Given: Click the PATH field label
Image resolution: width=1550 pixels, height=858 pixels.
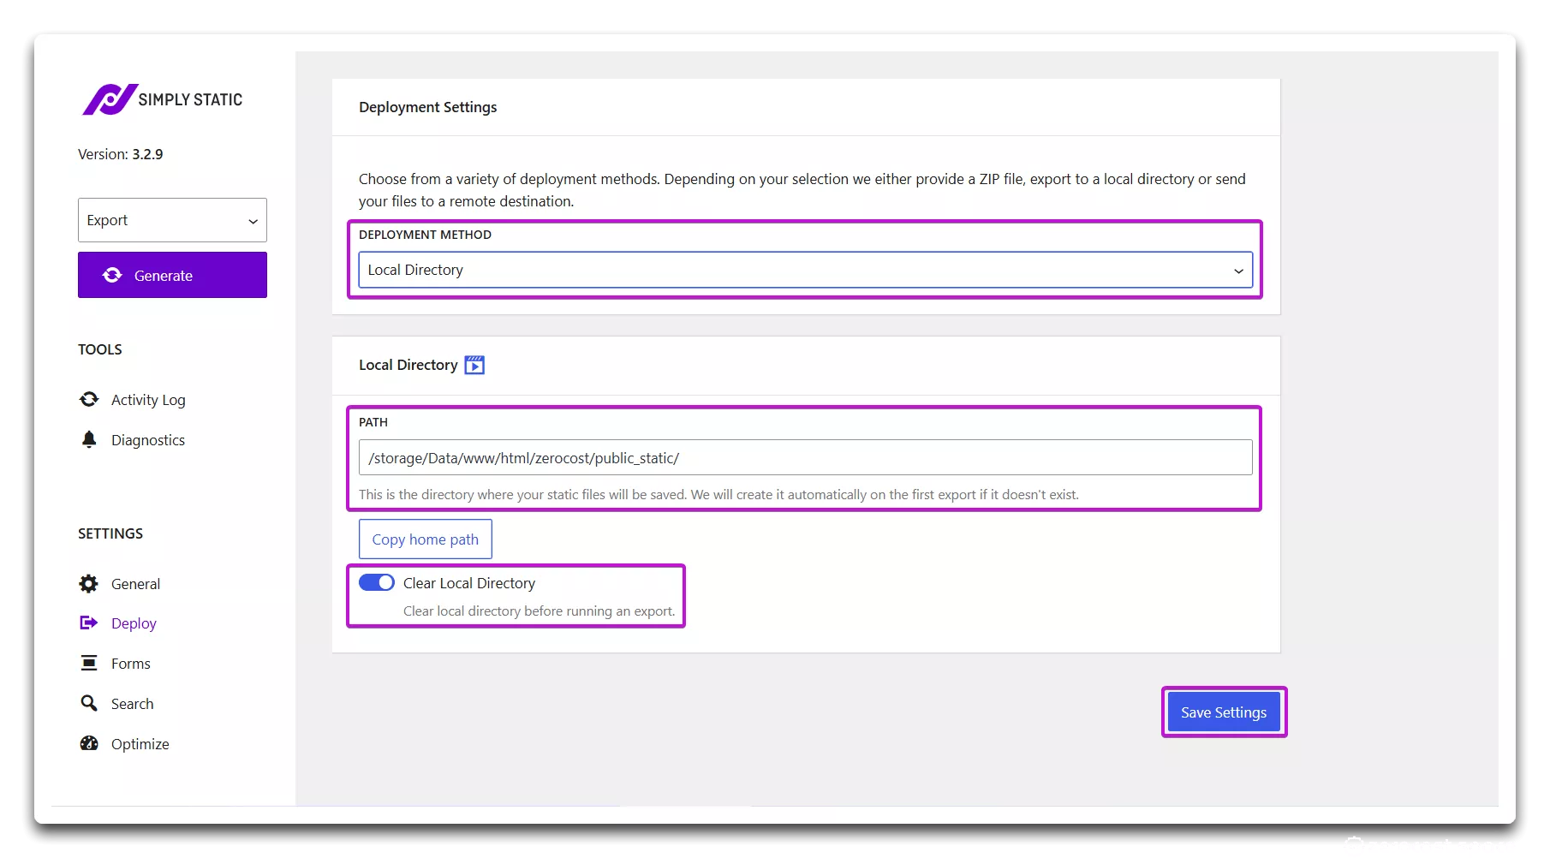Looking at the screenshot, I should (x=373, y=422).
